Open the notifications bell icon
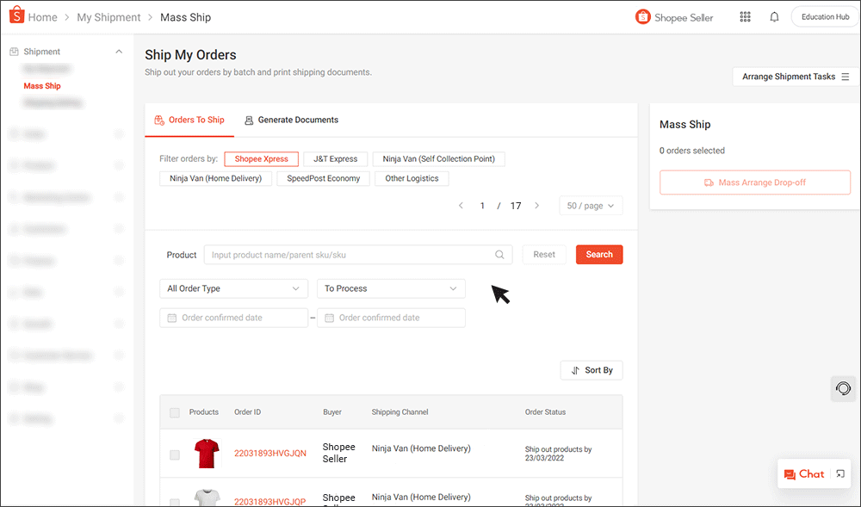 point(774,17)
